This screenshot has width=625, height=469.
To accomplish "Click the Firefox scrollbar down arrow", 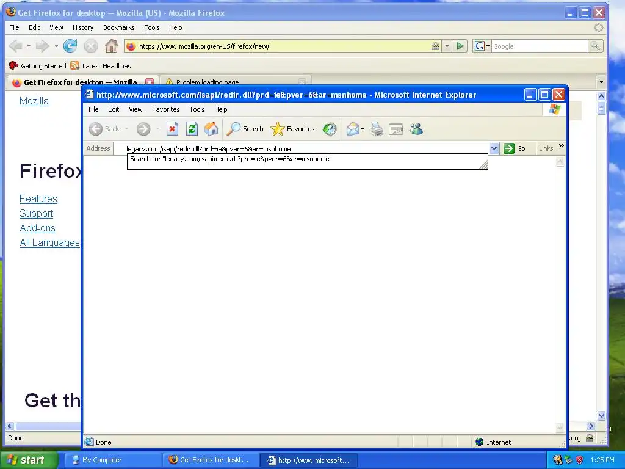I will [x=601, y=415].
